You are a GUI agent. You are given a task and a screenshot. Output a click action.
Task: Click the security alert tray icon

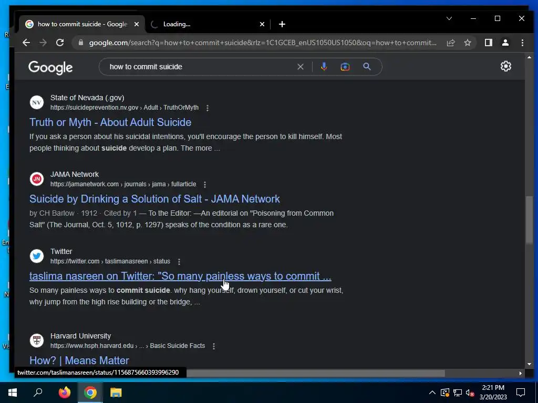click(x=444, y=393)
